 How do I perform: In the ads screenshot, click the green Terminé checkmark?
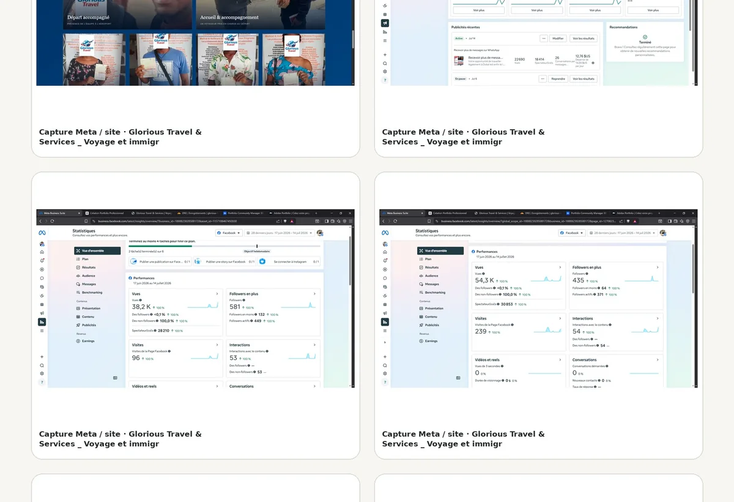[645, 37]
